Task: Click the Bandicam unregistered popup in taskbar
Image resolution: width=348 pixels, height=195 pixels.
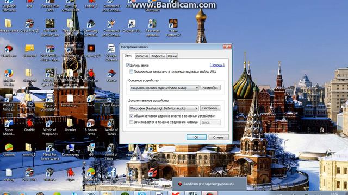Action: (x=209, y=184)
